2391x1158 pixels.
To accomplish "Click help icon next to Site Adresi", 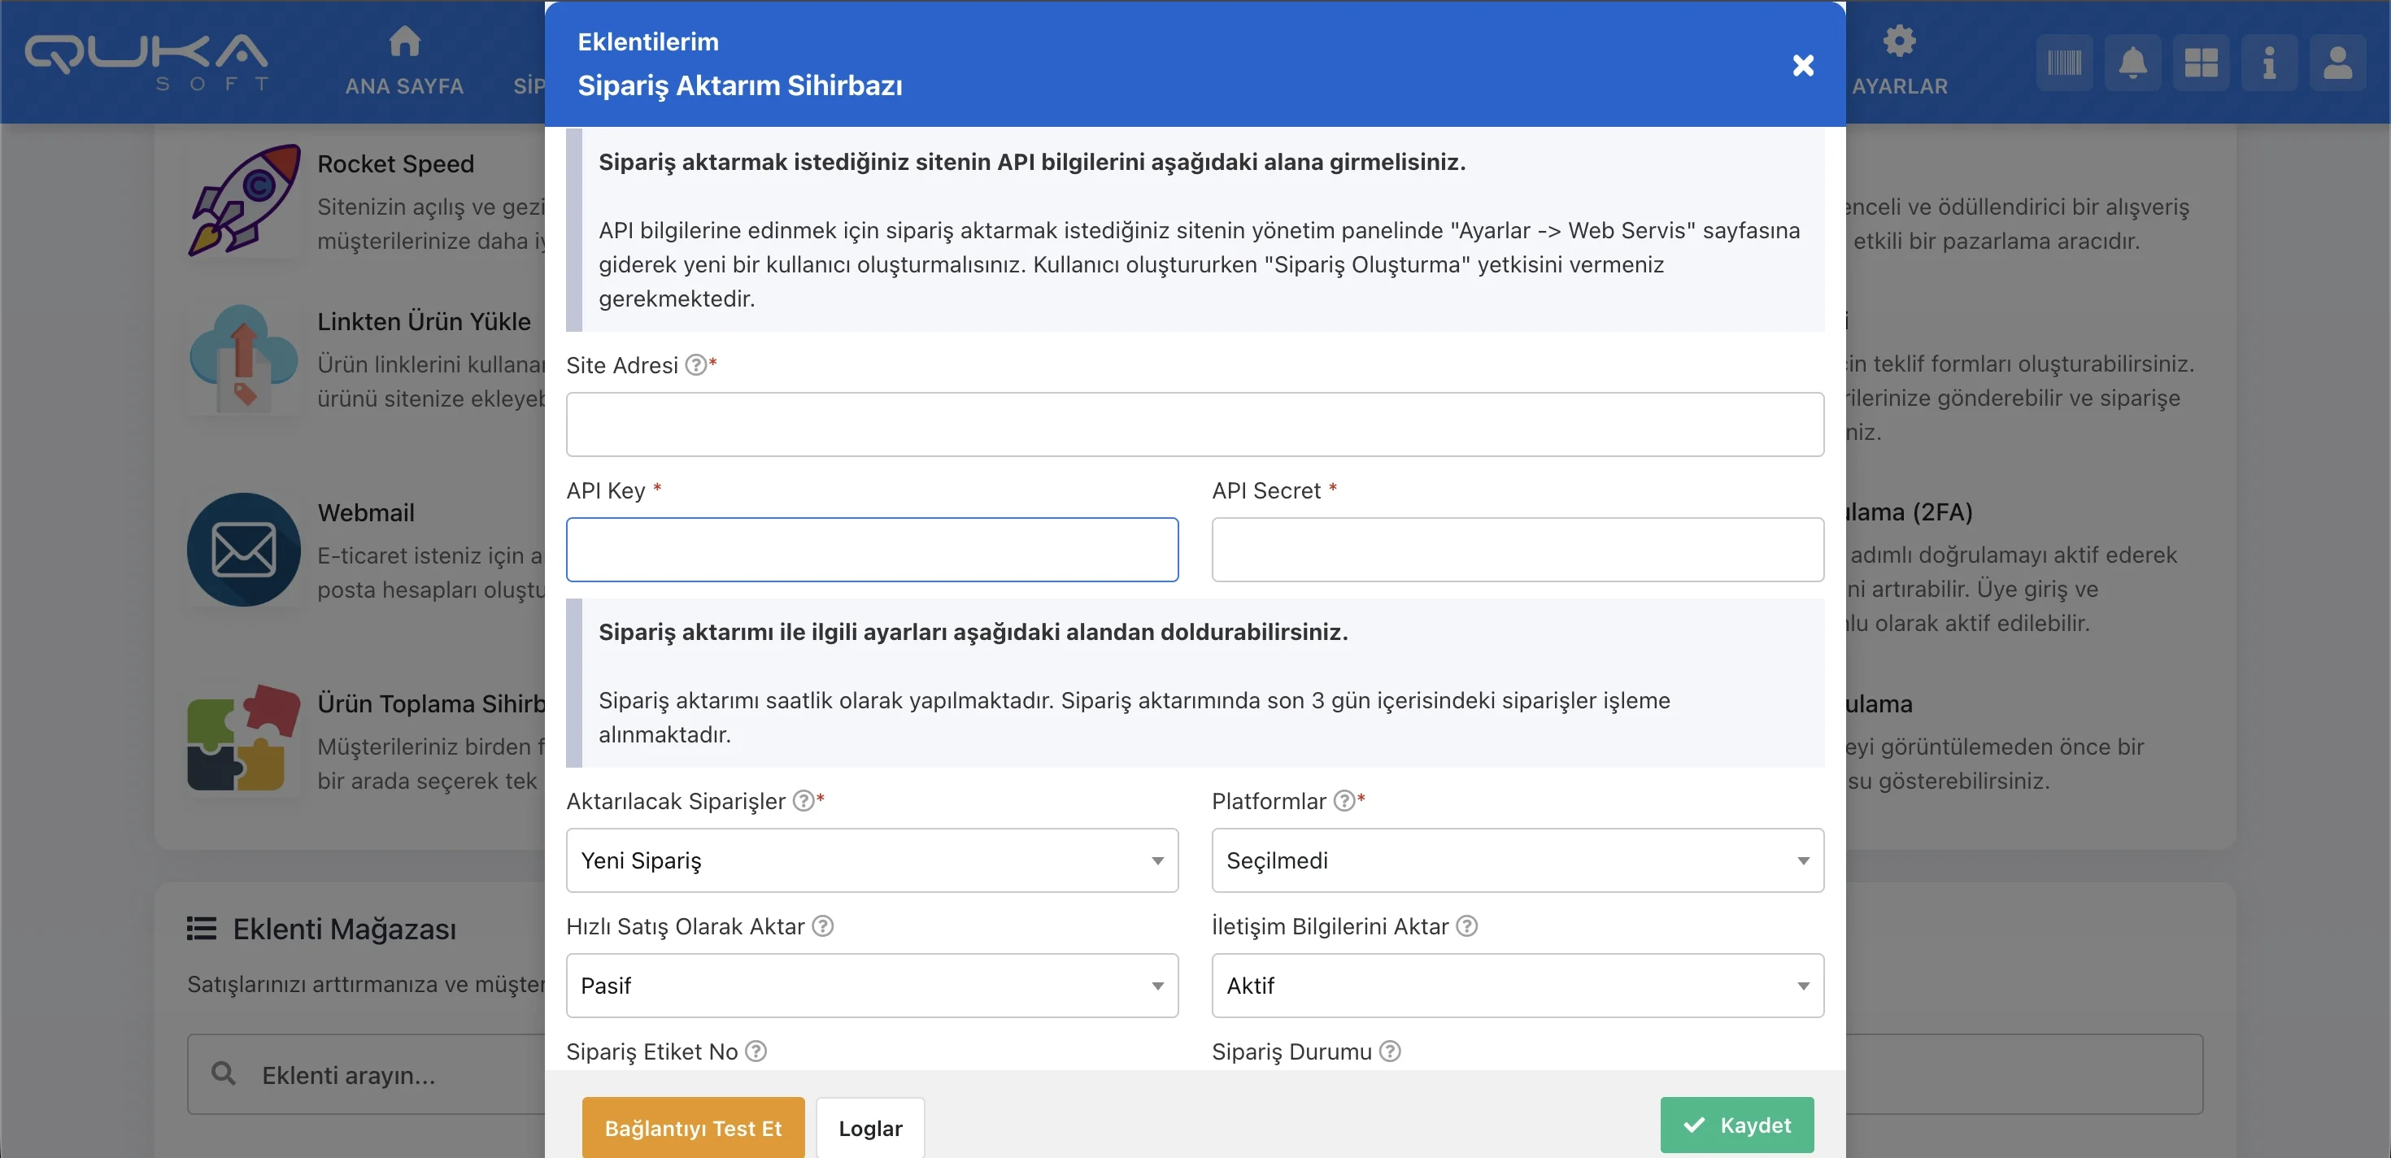I will [695, 364].
